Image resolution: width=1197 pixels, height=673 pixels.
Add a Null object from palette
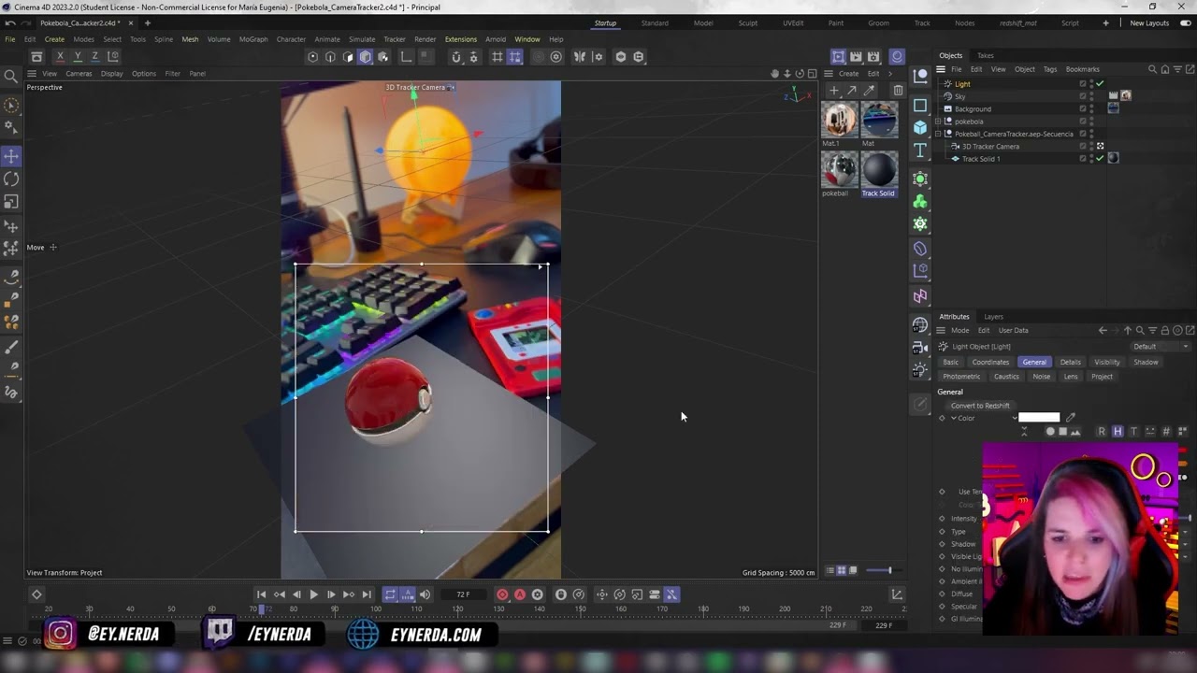[920, 76]
